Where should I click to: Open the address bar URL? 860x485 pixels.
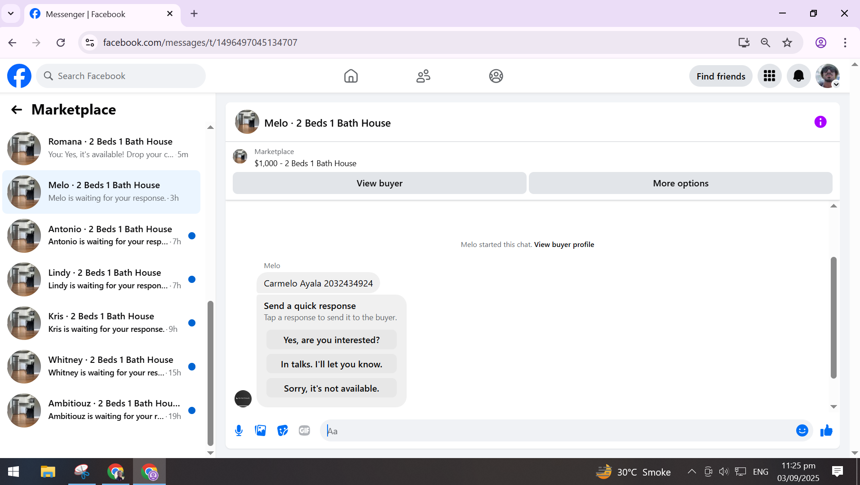pyautogui.click(x=200, y=43)
